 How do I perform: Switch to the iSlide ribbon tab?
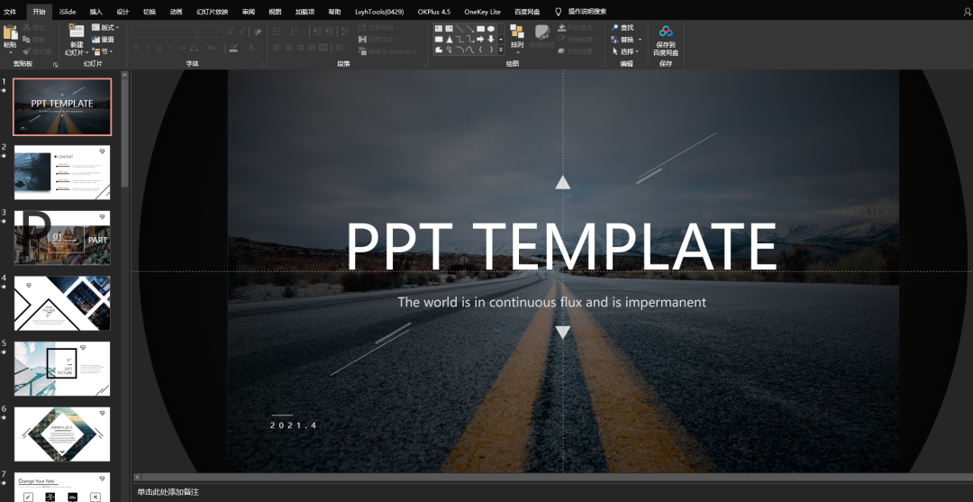point(68,11)
